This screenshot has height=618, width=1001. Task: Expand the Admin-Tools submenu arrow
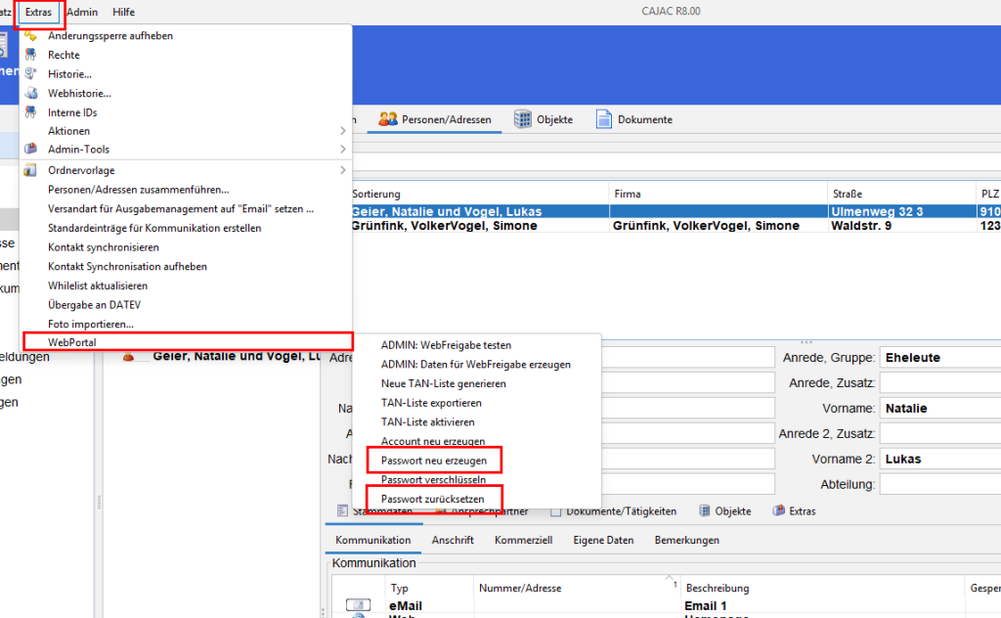[342, 150]
